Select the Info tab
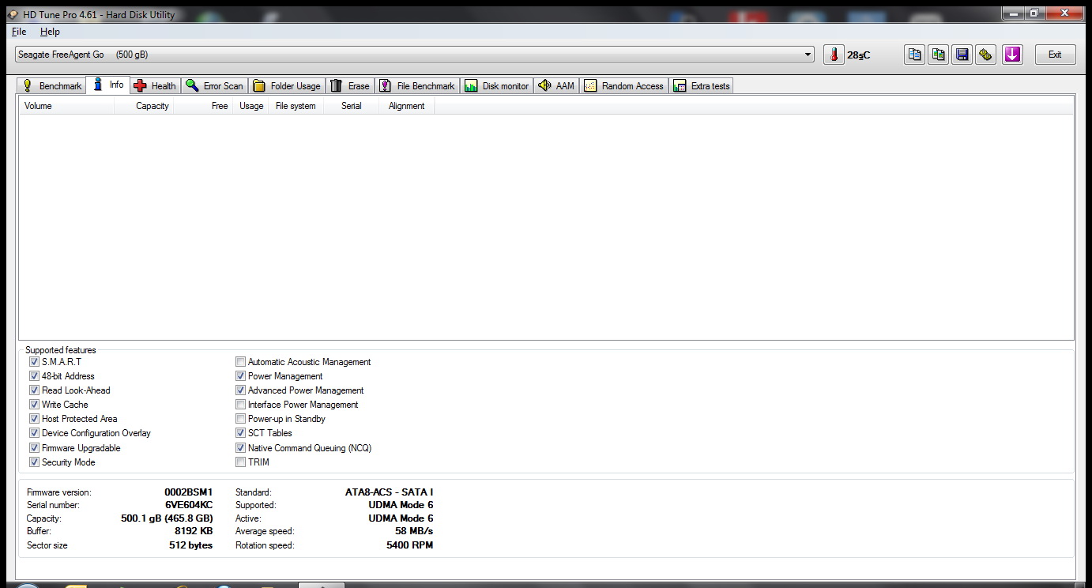Image resolution: width=1092 pixels, height=588 pixels. click(x=108, y=85)
